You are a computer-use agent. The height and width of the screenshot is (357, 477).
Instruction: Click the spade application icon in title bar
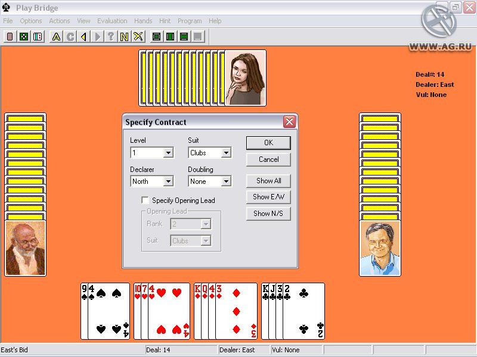click(6, 8)
